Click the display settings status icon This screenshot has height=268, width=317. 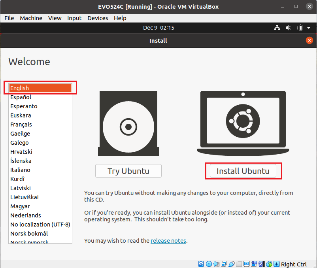tap(246, 264)
